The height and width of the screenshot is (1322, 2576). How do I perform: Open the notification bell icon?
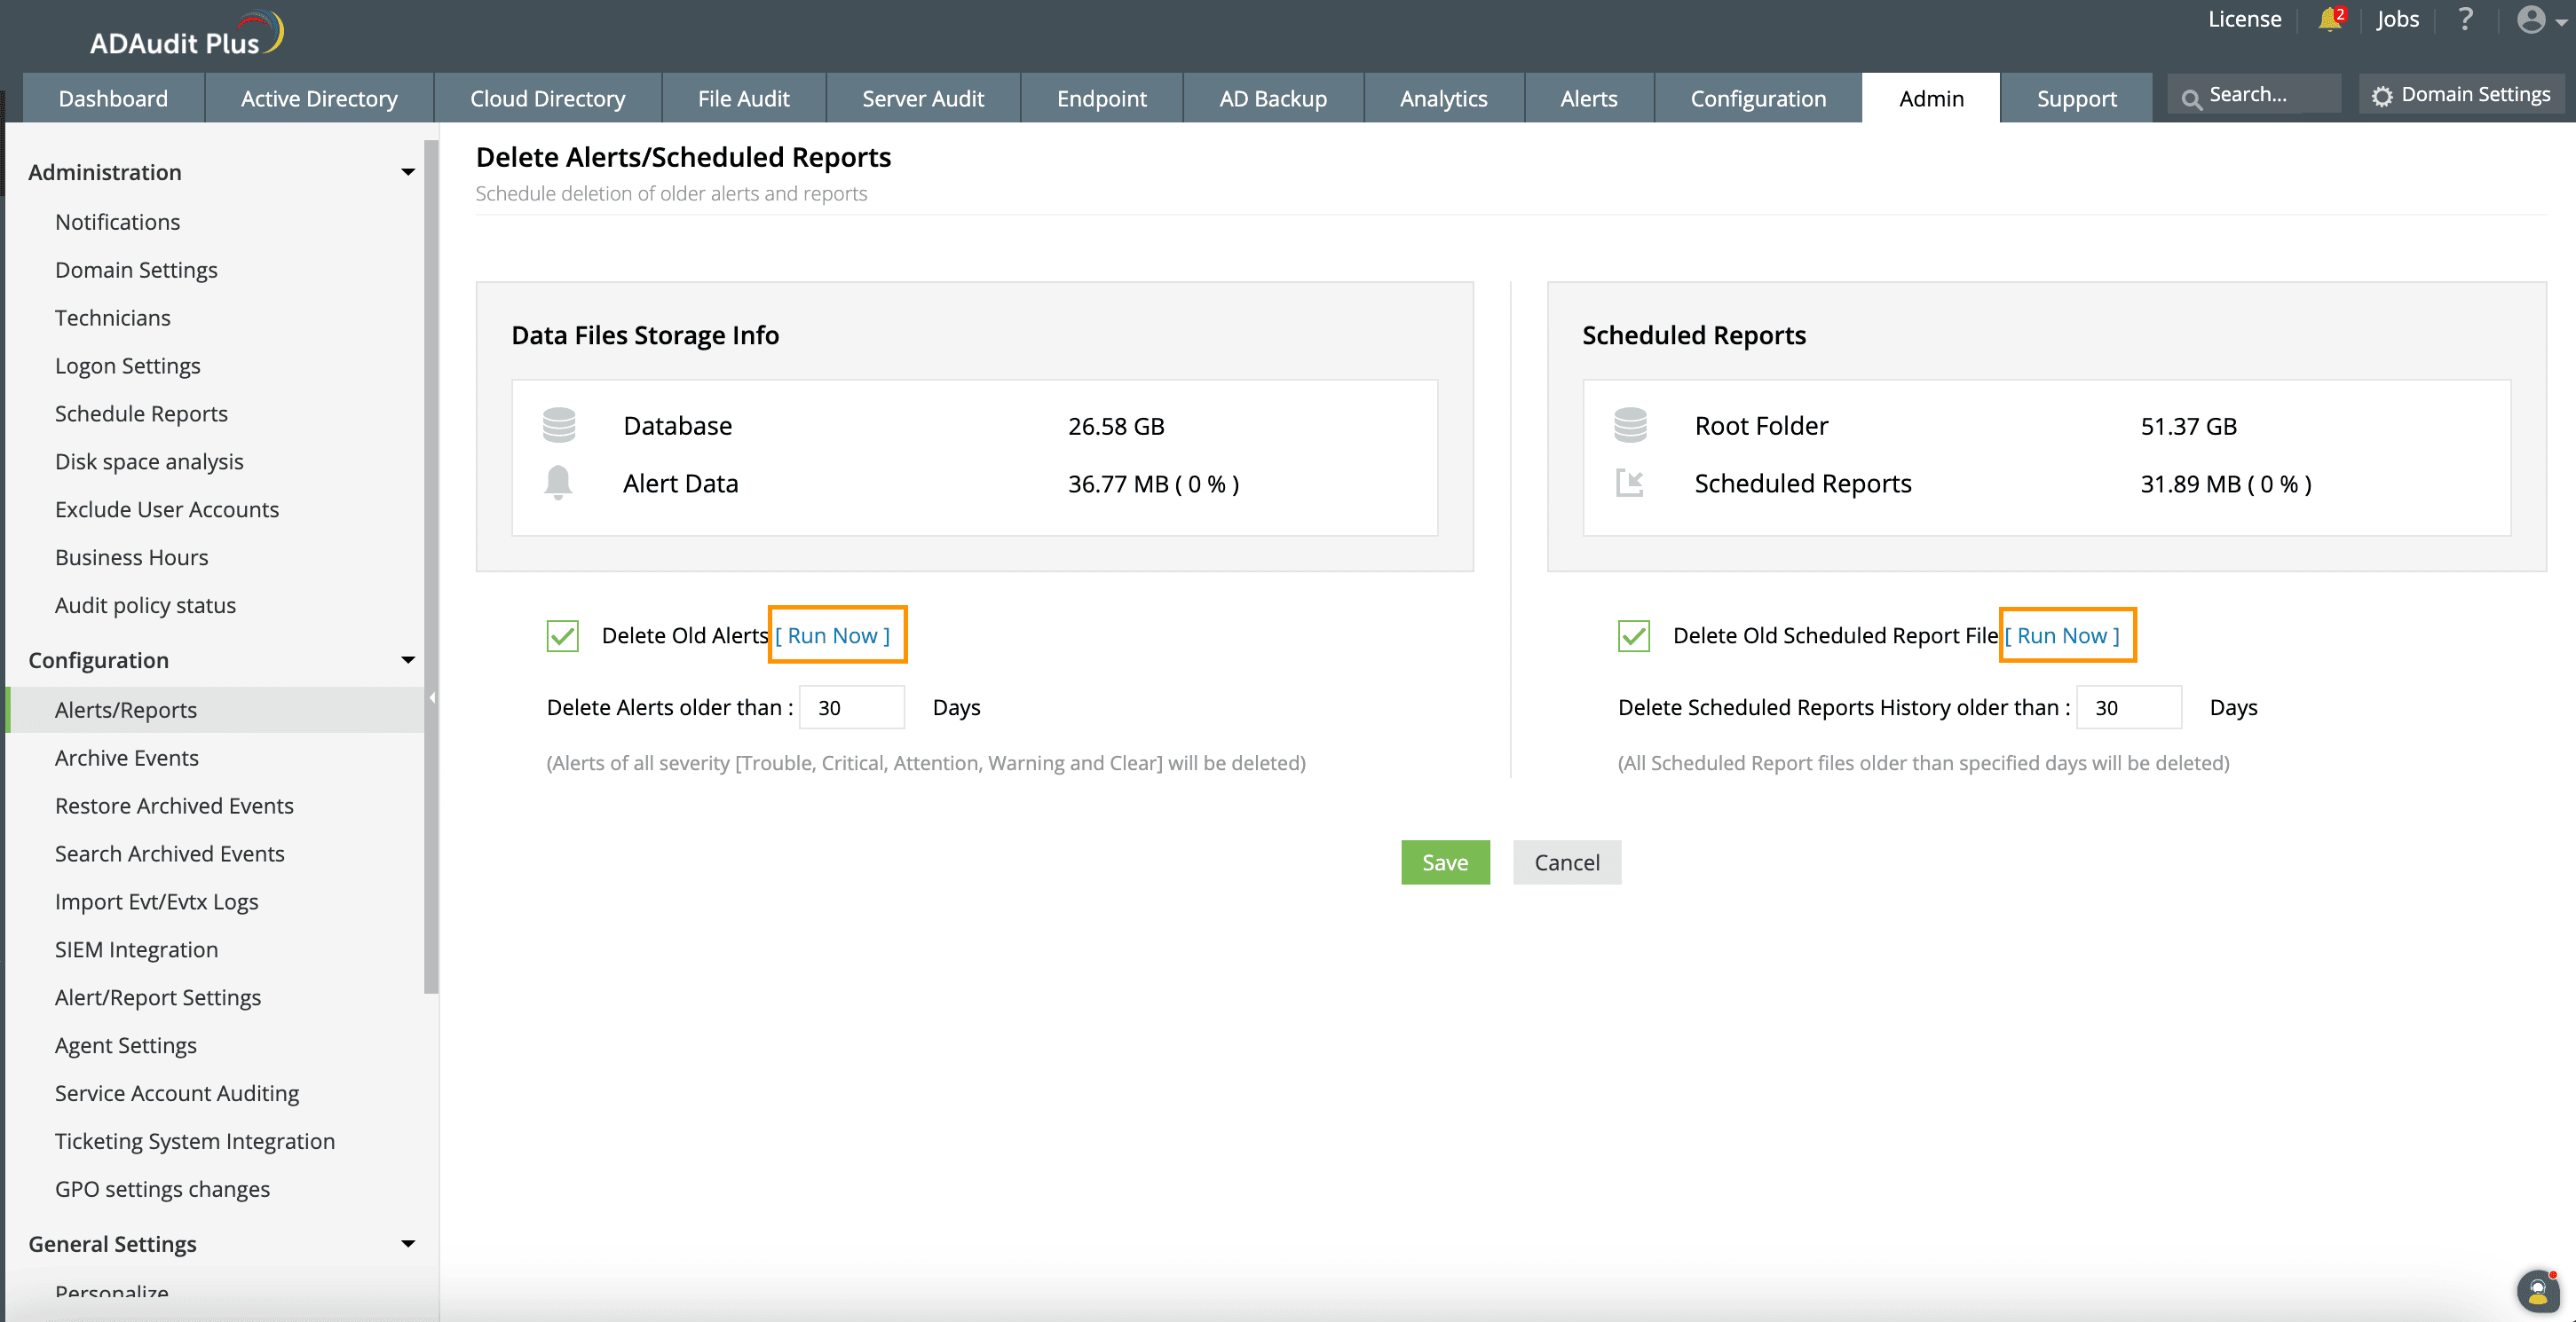pyautogui.click(x=2329, y=19)
